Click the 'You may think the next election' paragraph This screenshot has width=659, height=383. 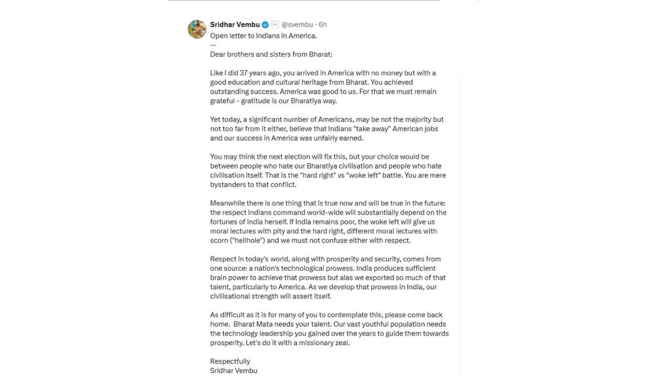[x=327, y=171]
